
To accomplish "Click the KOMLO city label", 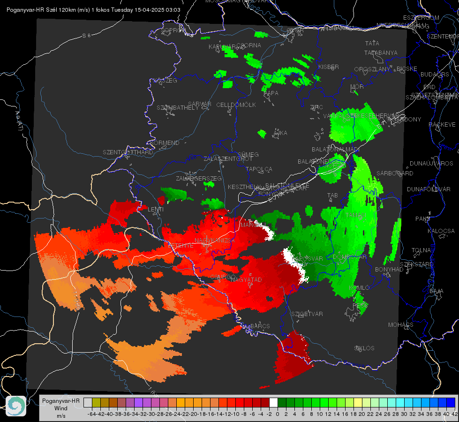I will coord(359,288).
